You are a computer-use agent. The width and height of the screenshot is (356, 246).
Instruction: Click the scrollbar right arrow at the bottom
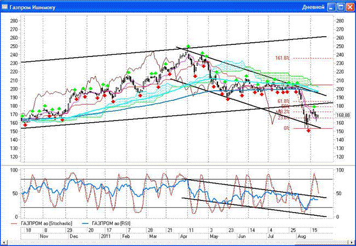pos(353,243)
